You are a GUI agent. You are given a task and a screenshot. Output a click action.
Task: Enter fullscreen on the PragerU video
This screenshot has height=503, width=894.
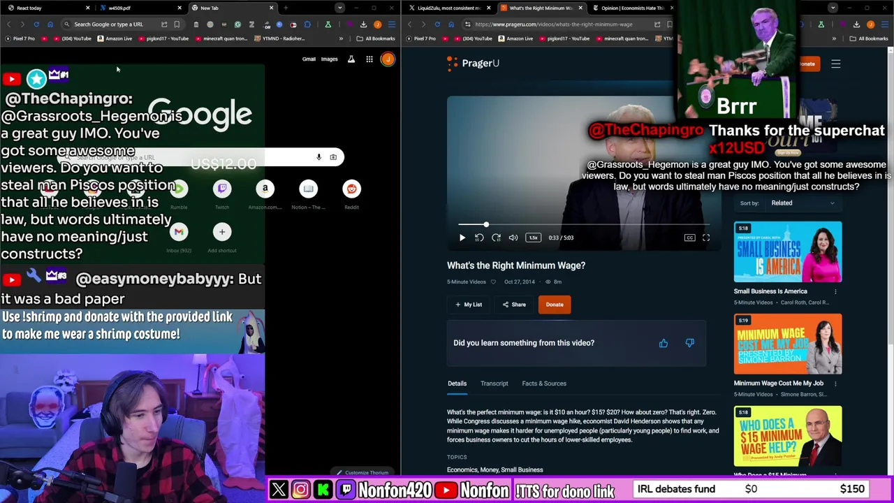[706, 238]
